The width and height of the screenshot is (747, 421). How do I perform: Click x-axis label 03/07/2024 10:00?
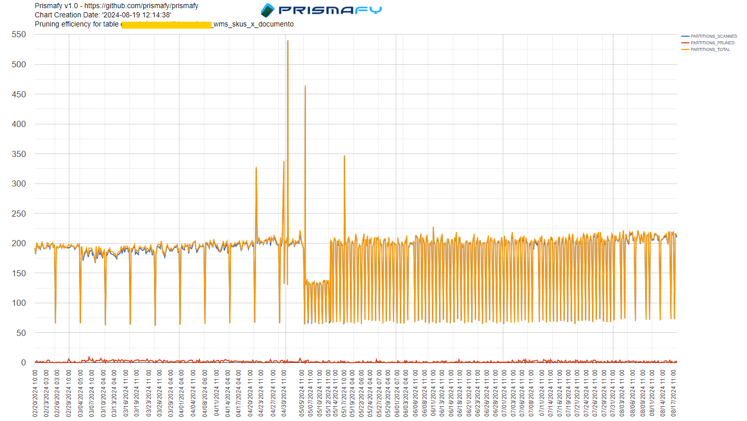click(92, 393)
